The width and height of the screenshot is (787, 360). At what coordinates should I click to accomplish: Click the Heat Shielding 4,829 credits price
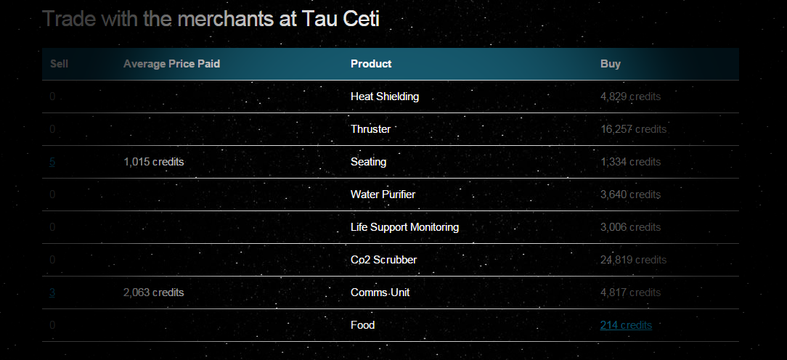[x=630, y=97]
